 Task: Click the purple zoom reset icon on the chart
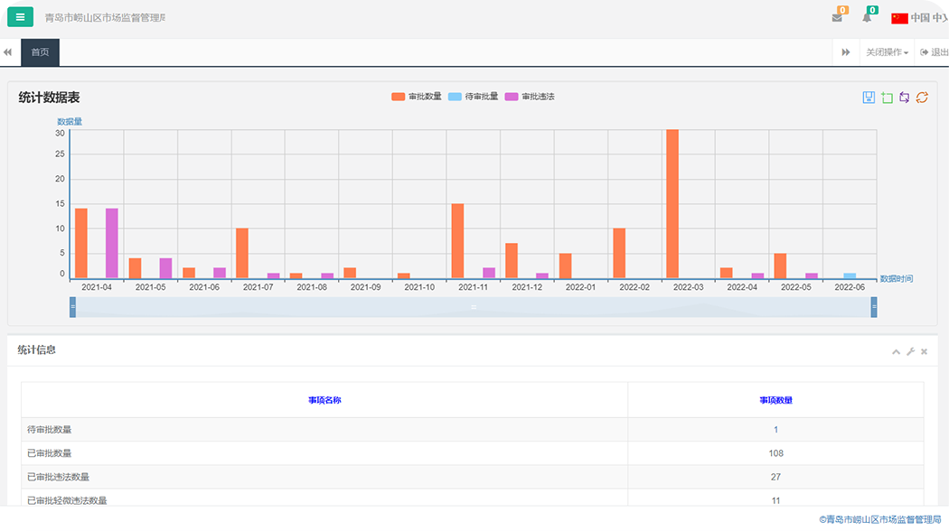coord(904,98)
